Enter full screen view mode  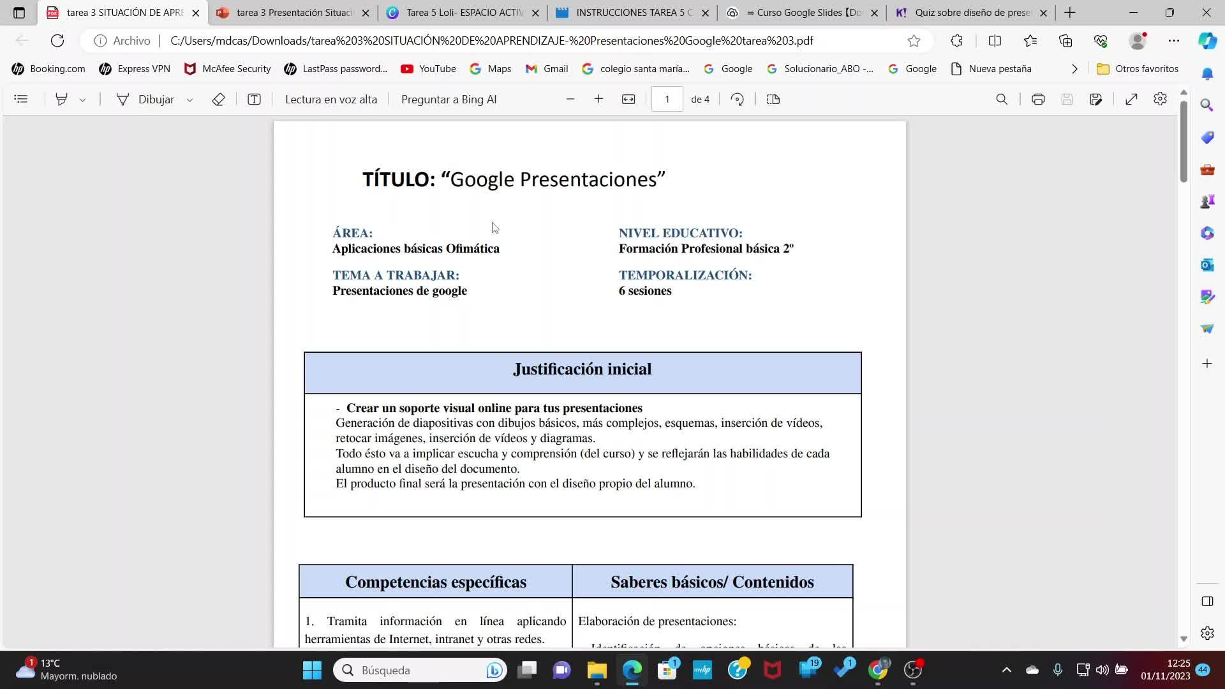click(1131, 99)
